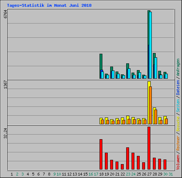
Task: Click the red Volumen bar for day 22
Action: (x=122, y=167)
